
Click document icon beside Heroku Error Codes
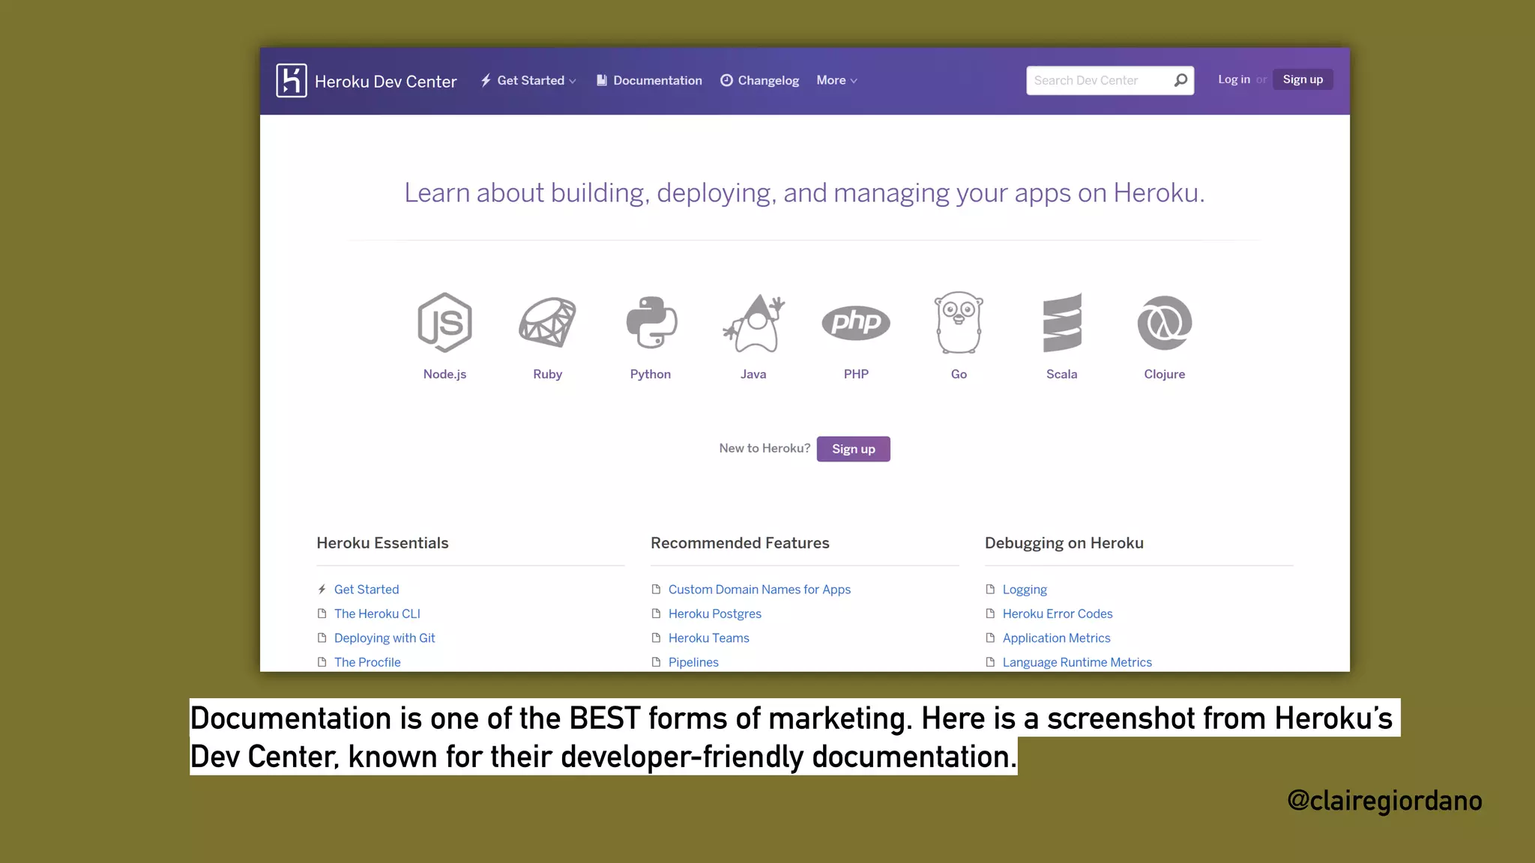point(990,614)
